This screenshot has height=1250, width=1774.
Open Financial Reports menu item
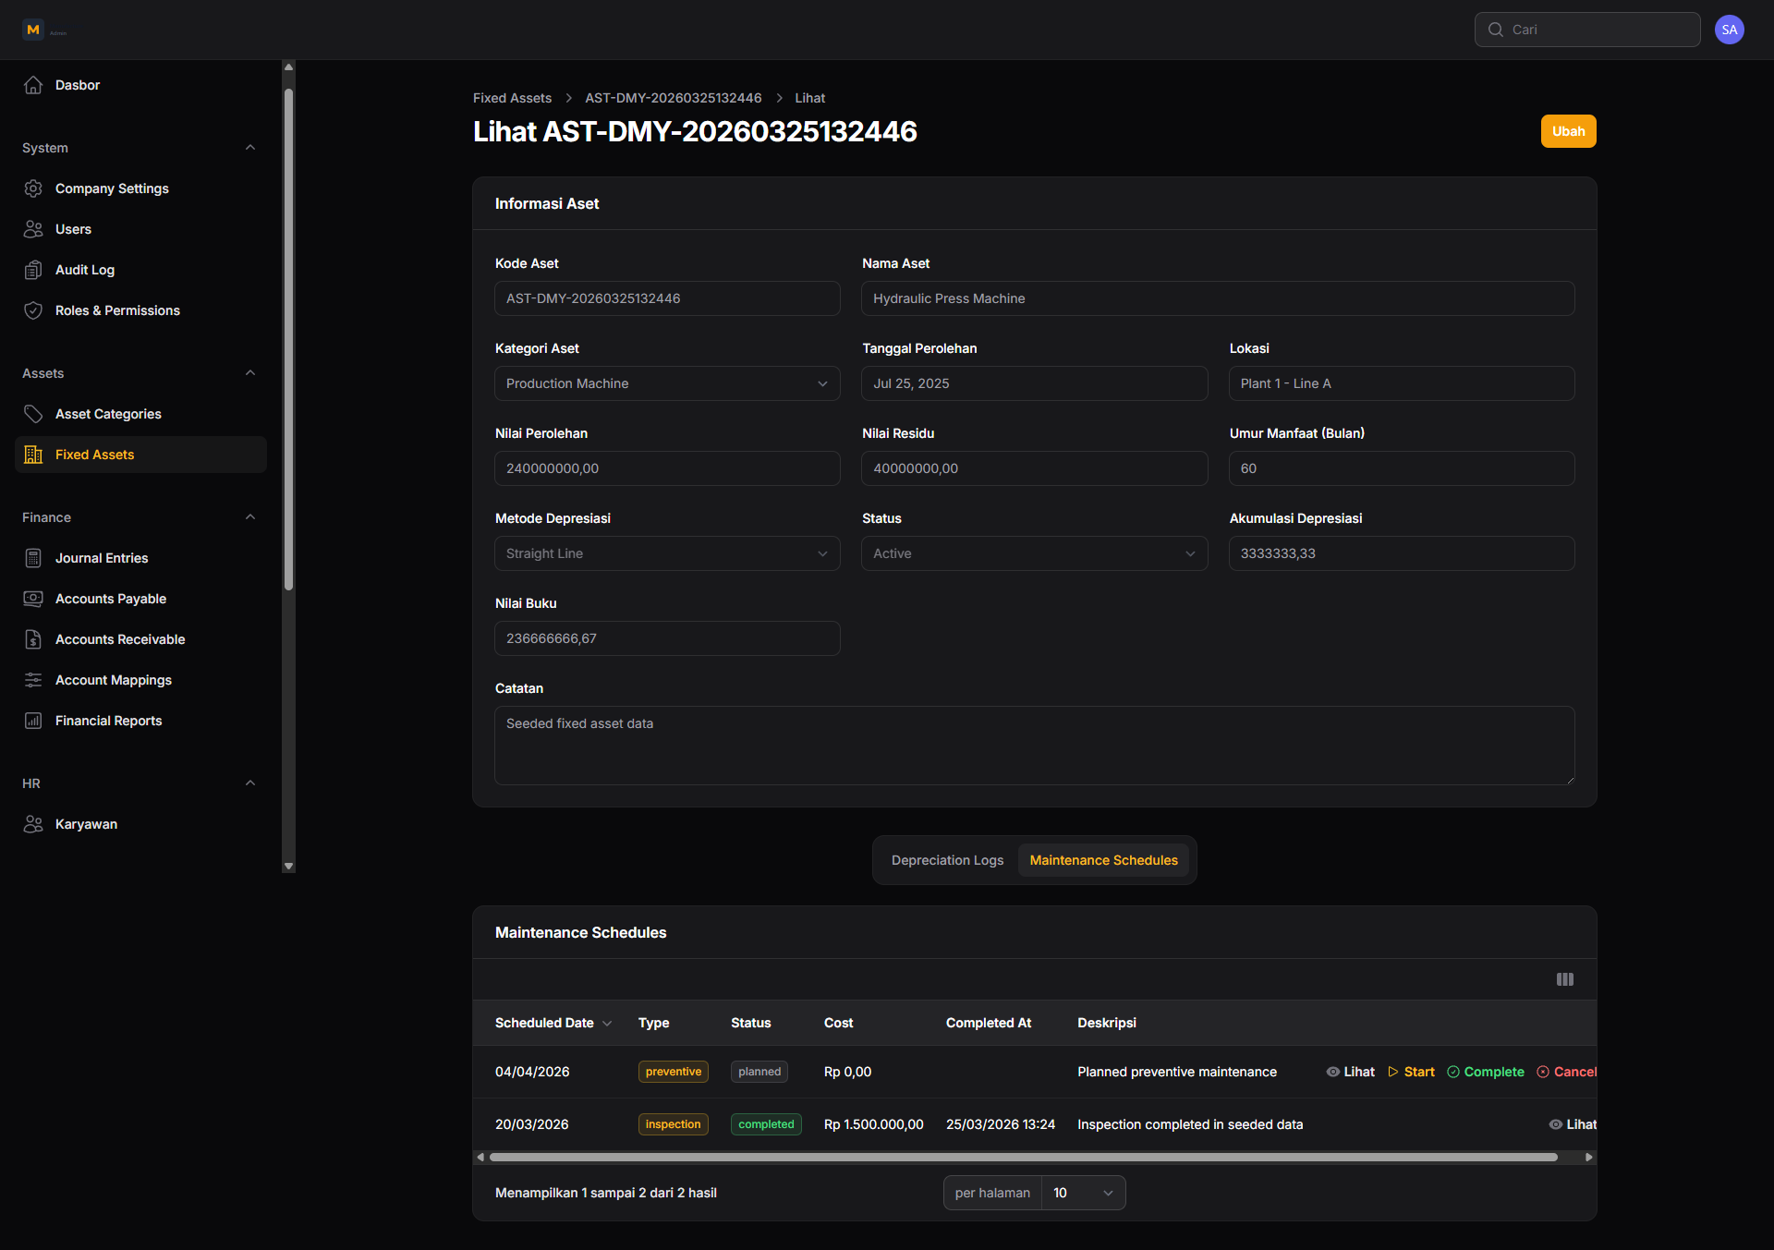(140, 721)
